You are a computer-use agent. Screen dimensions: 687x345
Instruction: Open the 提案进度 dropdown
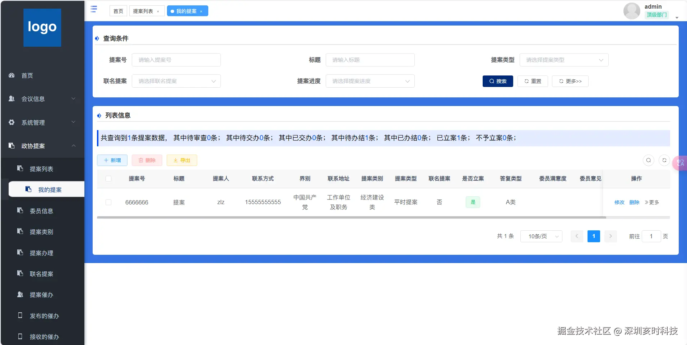click(x=370, y=81)
